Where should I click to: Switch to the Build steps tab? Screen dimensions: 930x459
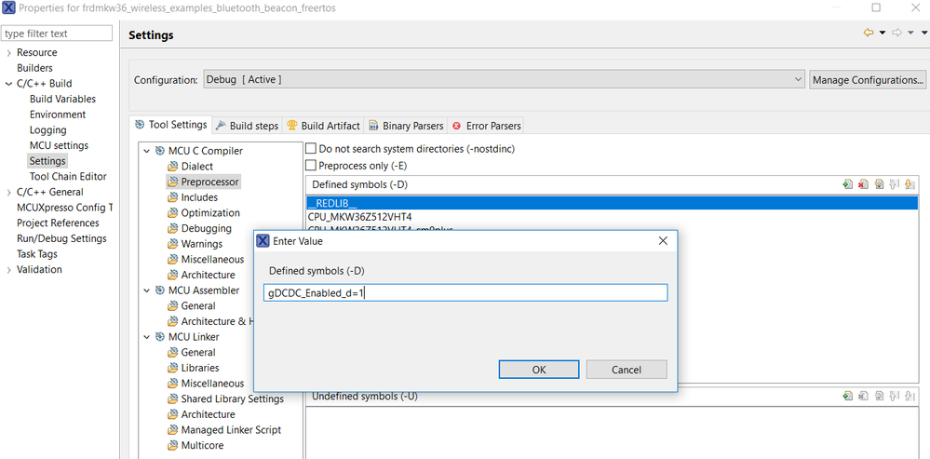pyautogui.click(x=247, y=126)
